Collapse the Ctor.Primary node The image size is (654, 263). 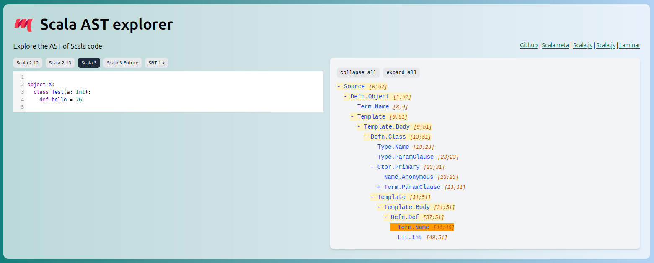coord(372,167)
